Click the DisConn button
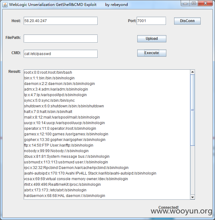 [x=187, y=21]
